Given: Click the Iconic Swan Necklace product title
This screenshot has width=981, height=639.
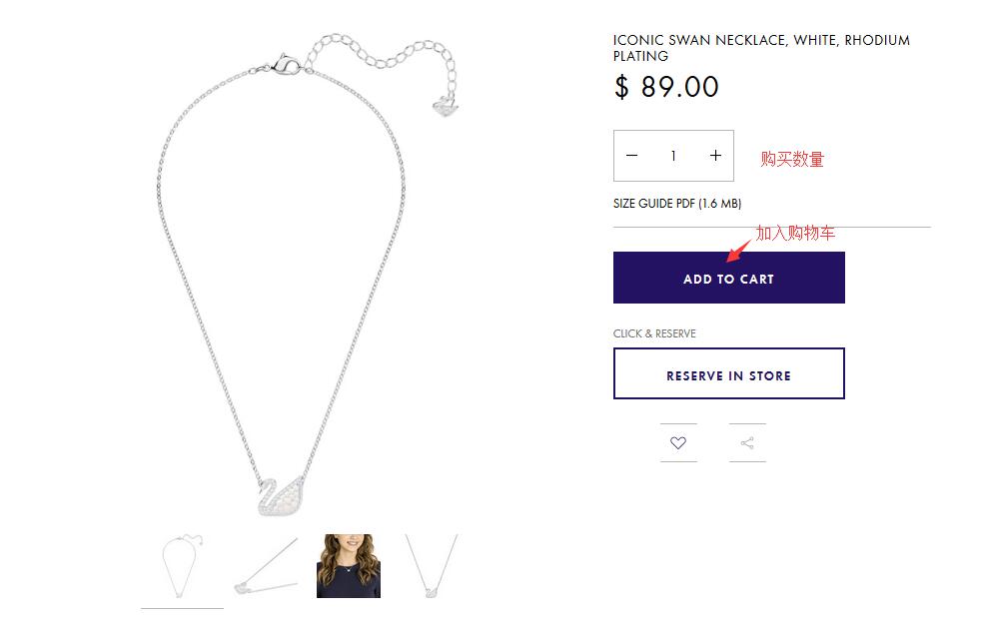Looking at the screenshot, I should coord(761,48).
